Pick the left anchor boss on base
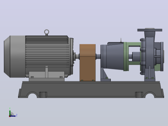The height and width of the screenshot is (126, 168). pos(43,95)
